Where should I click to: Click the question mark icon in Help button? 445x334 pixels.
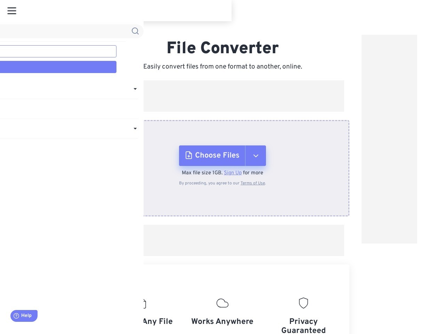(x=16, y=316)
